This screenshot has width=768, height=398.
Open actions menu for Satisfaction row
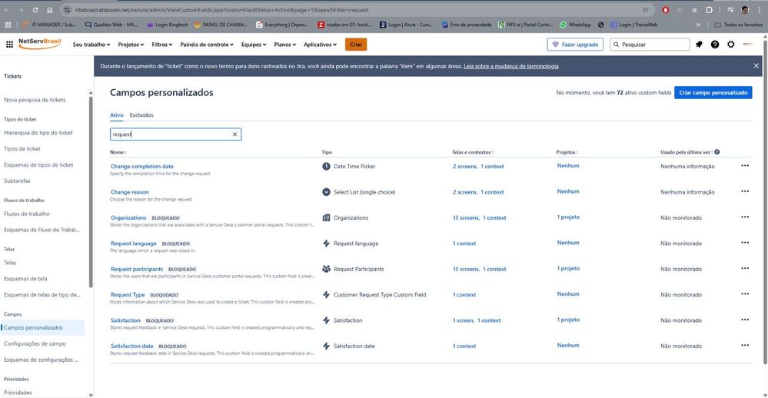click(x=745, y=320)
